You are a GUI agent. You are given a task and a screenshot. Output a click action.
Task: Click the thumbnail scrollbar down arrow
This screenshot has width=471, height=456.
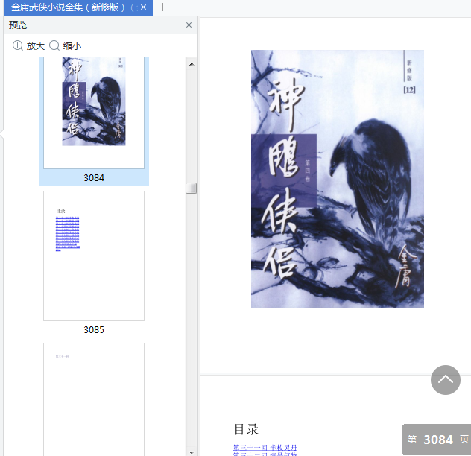192,452
